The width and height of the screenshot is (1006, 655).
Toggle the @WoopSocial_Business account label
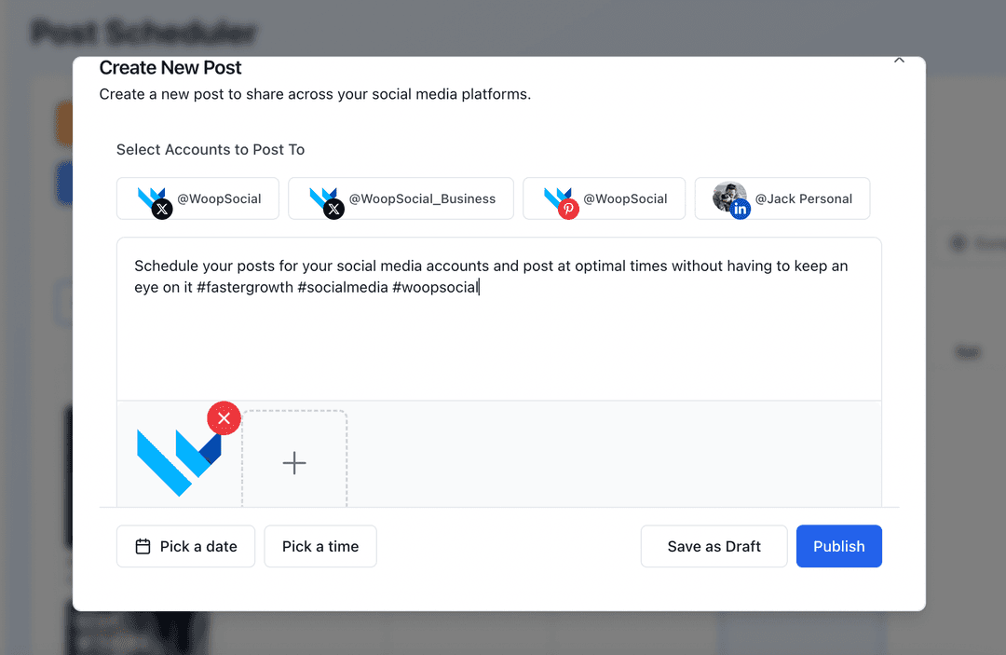coord(422,198)
